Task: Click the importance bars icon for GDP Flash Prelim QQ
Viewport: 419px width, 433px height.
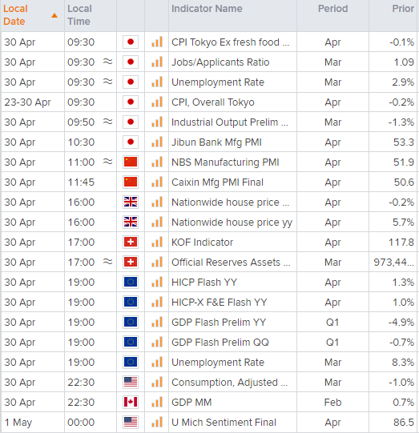Action: pos(157,342)
